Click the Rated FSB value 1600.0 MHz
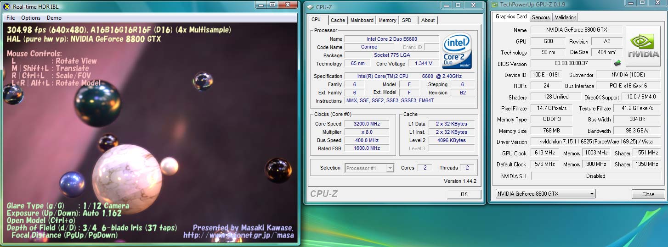 point(367,148)
